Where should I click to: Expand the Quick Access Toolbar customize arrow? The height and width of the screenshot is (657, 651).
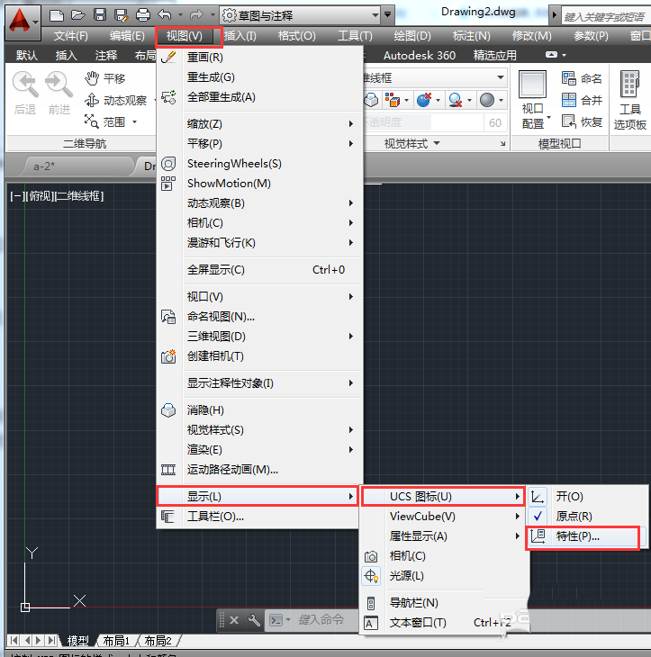pyautogui.click(x=388, y=15)
